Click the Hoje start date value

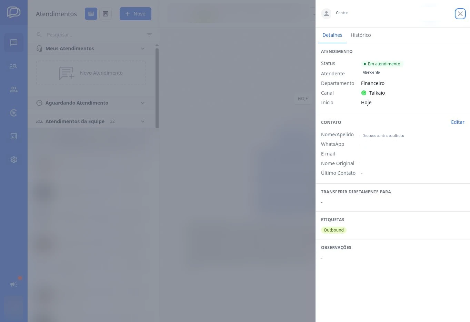tap(366, 103)
